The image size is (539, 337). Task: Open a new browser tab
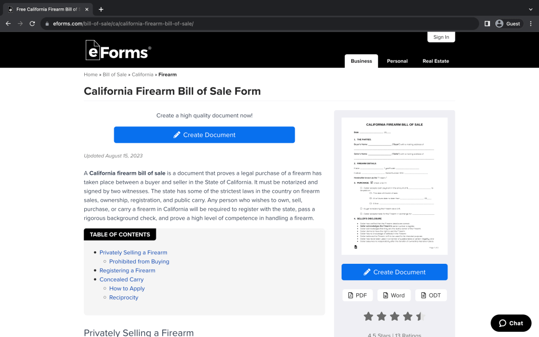tap(101, 9)
